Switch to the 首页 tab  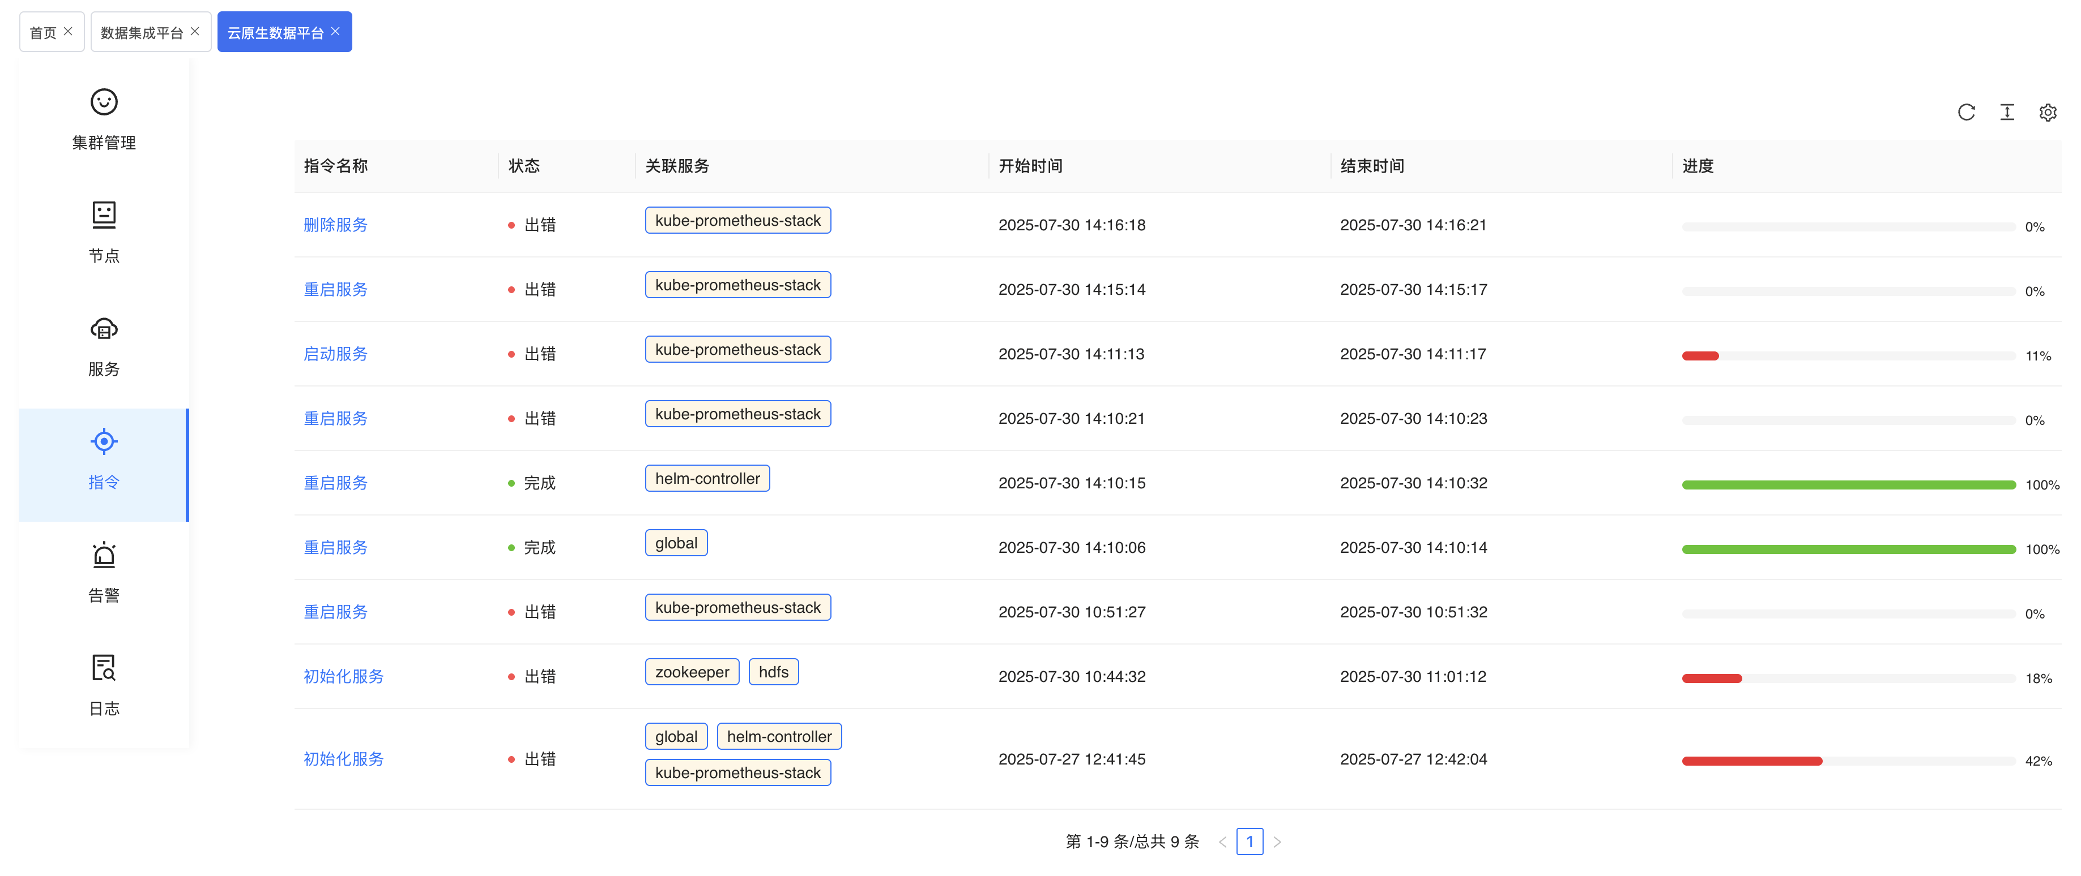[43, 32]
